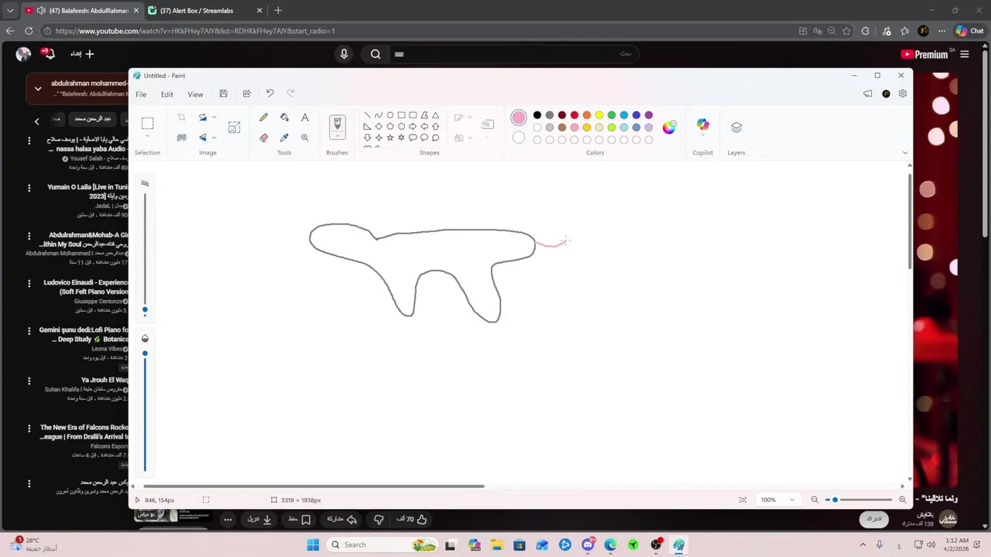Expand the Selection options chevron

click(147, 137)
